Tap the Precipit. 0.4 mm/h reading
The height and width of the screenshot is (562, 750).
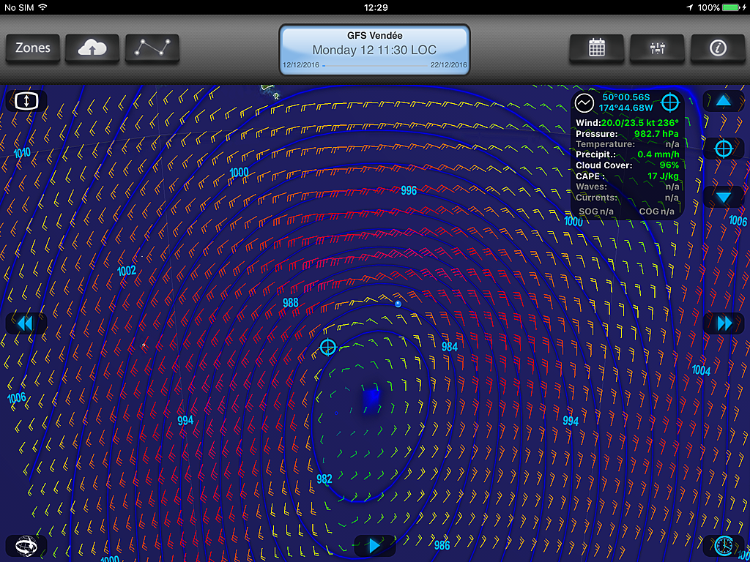tap(627, 155)
